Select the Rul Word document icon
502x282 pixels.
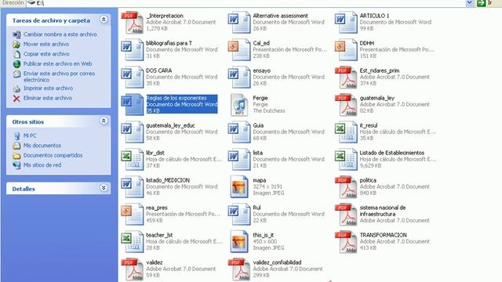coord(239,214)
